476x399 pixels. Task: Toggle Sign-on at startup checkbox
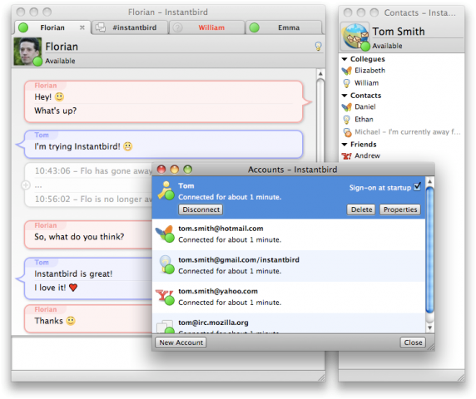coord(418,186)
